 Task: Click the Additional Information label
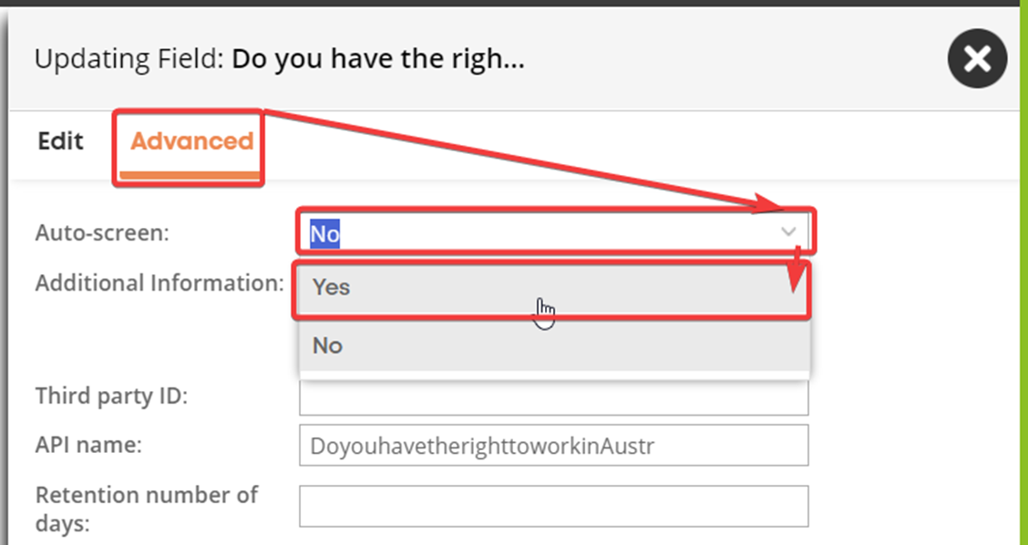click(159, 283)
